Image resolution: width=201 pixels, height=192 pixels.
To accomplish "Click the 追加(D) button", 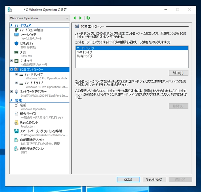I will coord(179,73).
